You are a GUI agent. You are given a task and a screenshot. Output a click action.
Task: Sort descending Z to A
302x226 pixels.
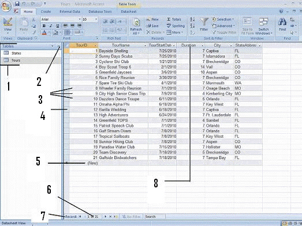tap(192, 26)
